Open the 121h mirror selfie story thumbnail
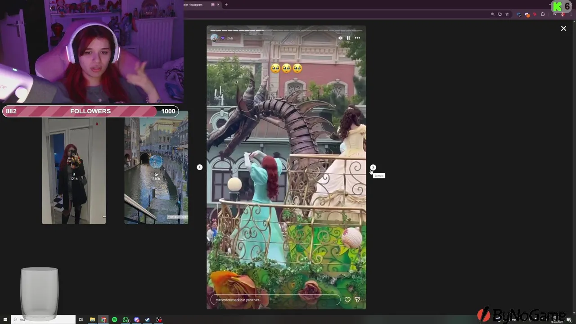Image resolution: width=576 pixels, height=324 pixels. click(74, 171)
